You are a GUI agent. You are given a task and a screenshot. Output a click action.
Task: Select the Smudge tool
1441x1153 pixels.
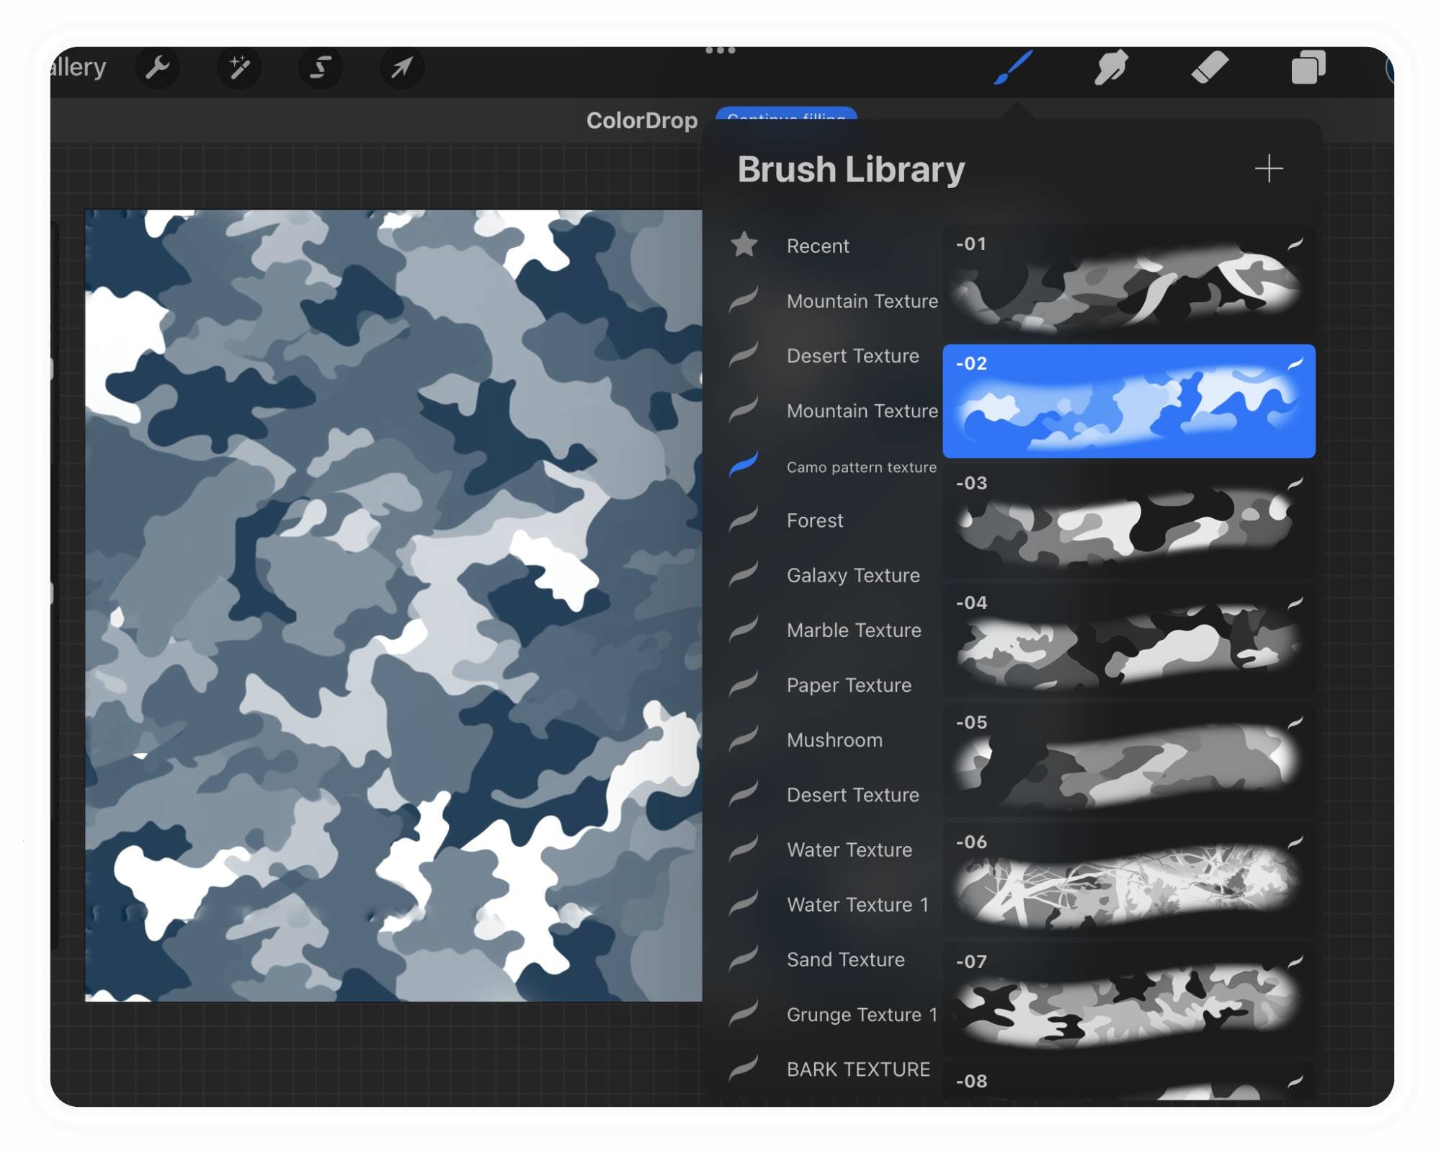click(x=1110, y=68)
